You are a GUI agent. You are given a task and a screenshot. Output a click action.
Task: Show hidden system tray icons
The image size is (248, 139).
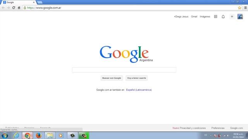pyautogui.click(x=211, y=136)
